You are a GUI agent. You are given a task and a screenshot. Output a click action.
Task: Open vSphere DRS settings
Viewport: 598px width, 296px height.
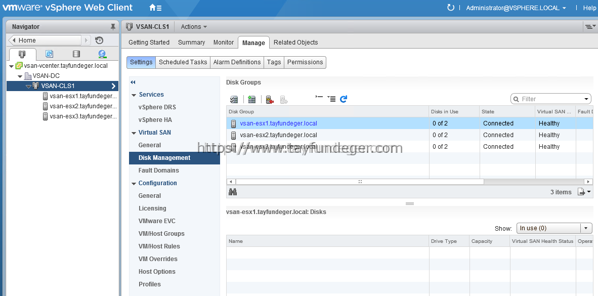pyautogui.click(x=157, y=107)
